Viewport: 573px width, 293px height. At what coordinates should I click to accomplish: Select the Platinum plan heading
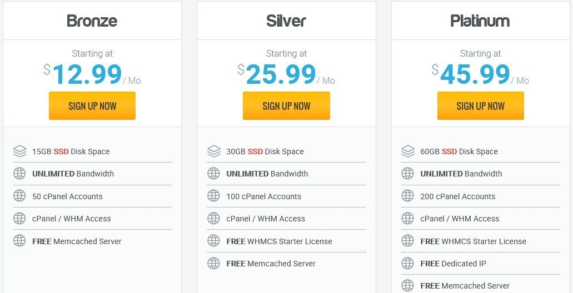(480, 21)
